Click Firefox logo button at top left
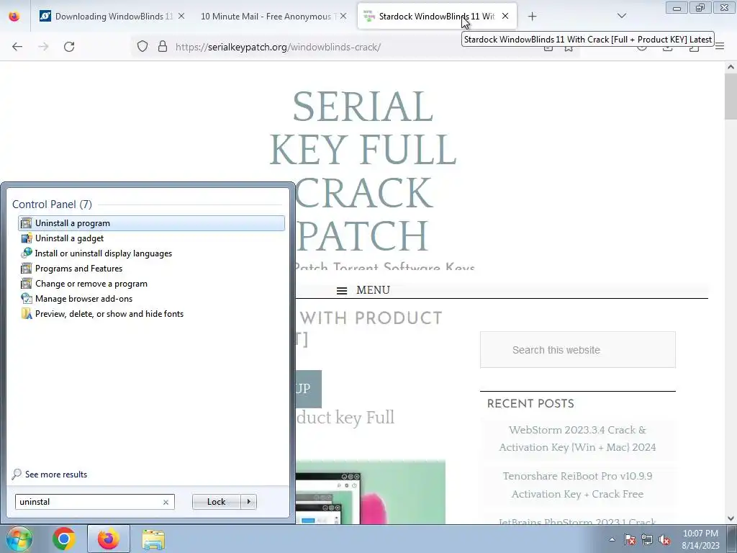This screenshot has width=737, height=553. coord(14,17)
